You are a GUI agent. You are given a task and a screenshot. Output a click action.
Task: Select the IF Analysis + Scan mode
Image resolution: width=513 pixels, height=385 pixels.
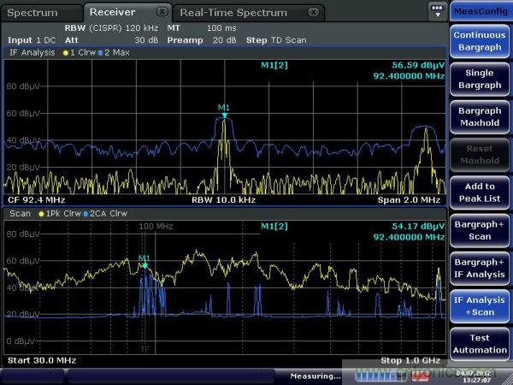coord(480,306)
